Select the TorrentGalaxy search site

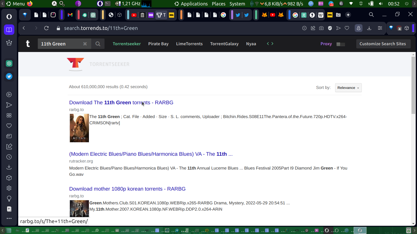(x=224, y=44)
